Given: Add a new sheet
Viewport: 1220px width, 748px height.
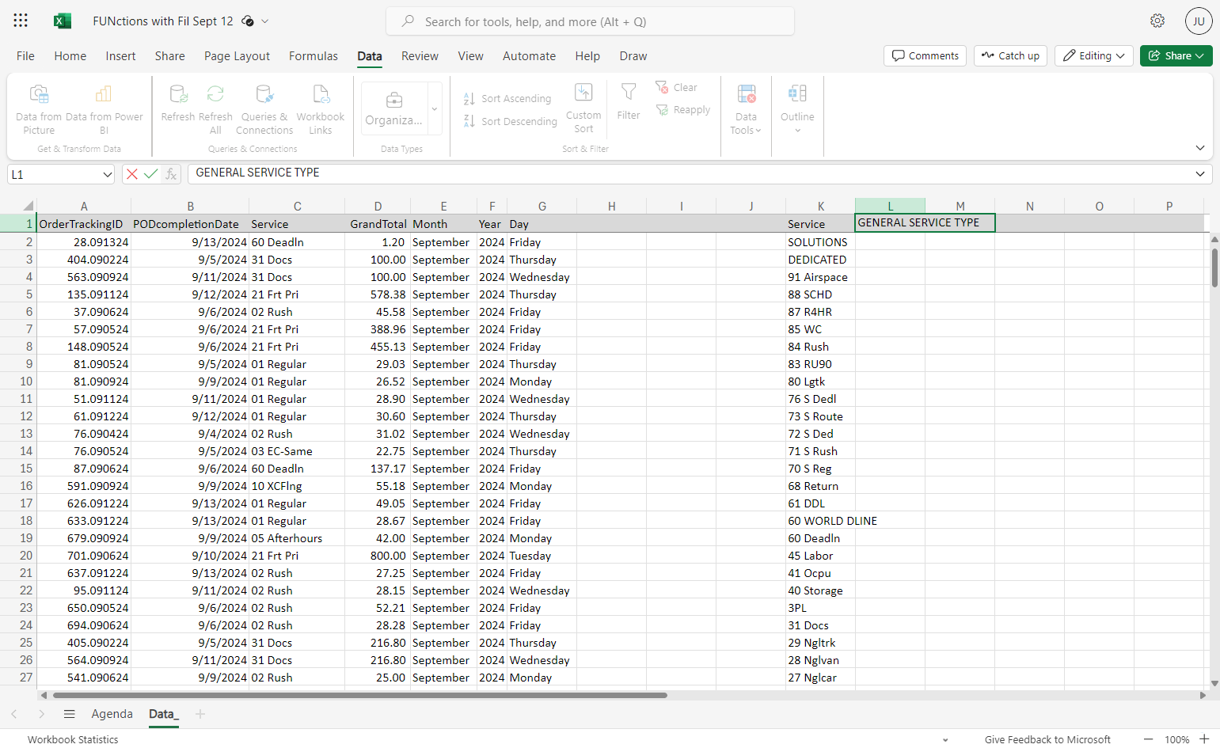Looking at the screenshot, I should (200, 714).
